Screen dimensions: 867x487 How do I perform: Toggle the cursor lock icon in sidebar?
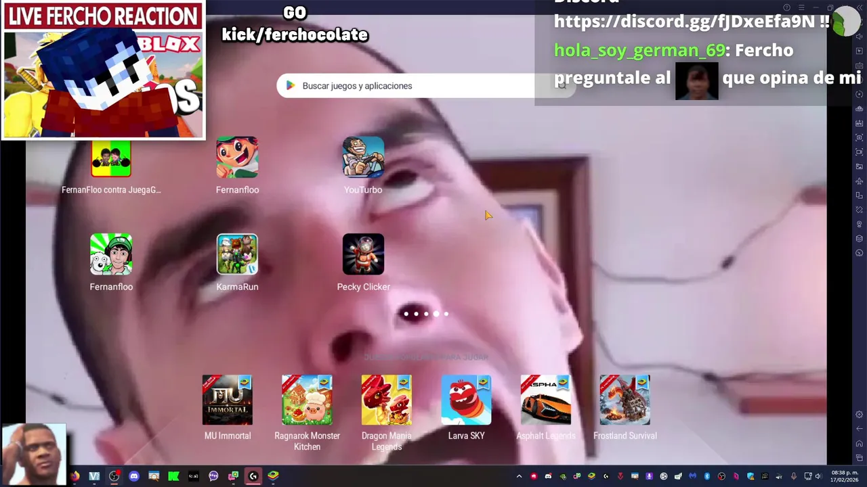[859, 51]
